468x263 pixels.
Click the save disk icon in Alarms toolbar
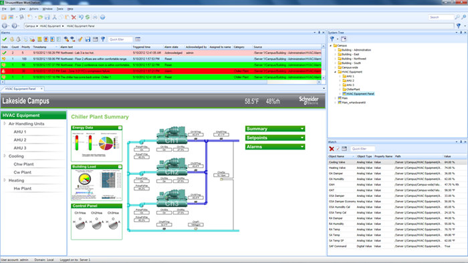tap(88, 39)
